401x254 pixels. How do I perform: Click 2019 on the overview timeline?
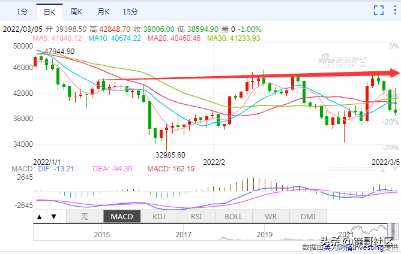click(x=265, y=234)
